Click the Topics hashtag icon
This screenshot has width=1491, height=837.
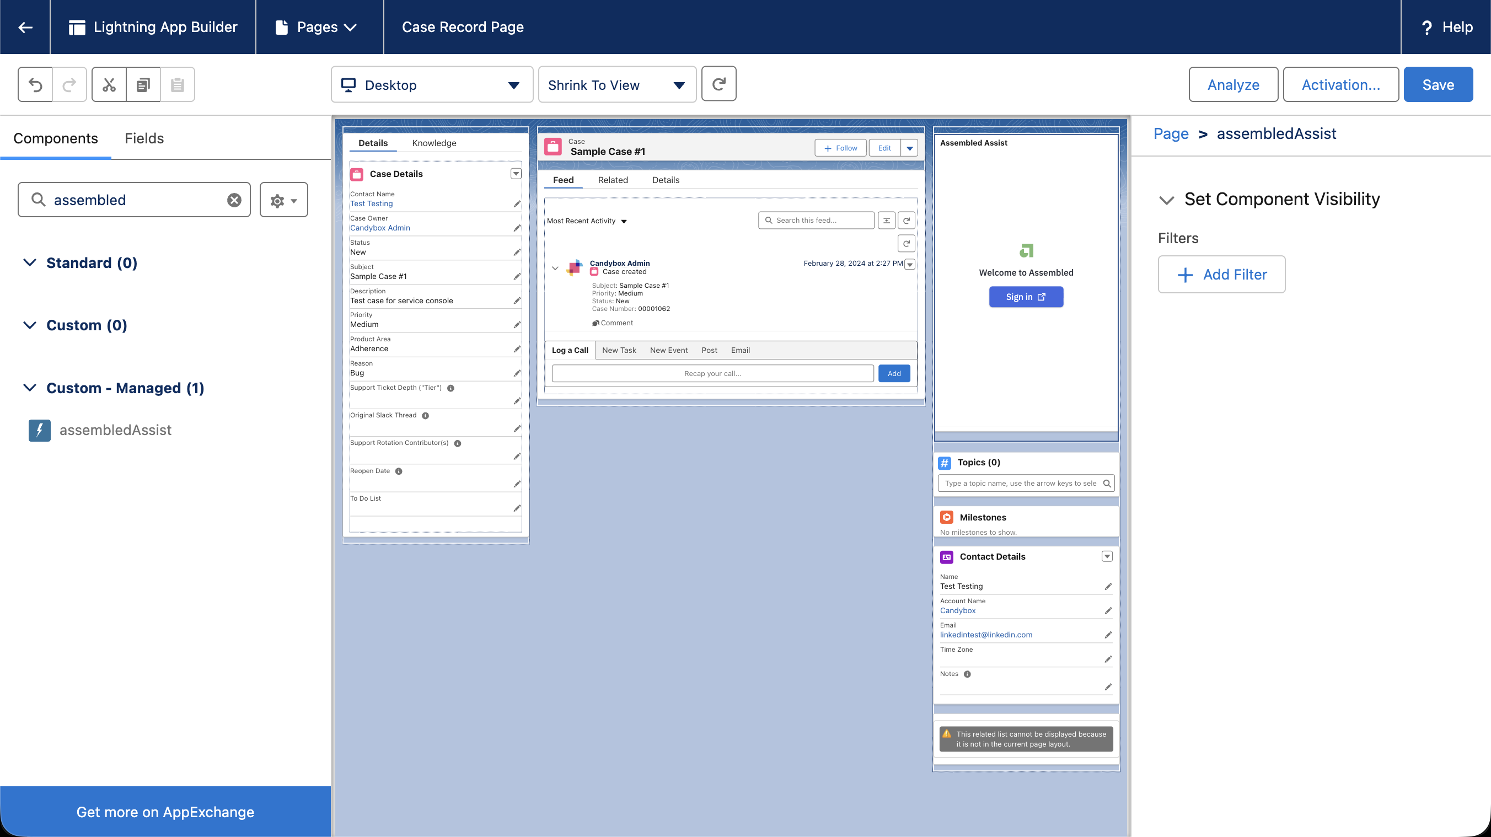click(945, 463)
